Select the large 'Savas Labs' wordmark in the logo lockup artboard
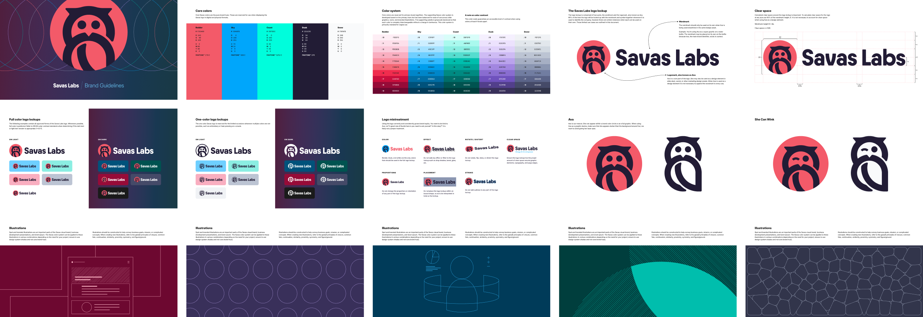923x317 pixels. (667, 58)
